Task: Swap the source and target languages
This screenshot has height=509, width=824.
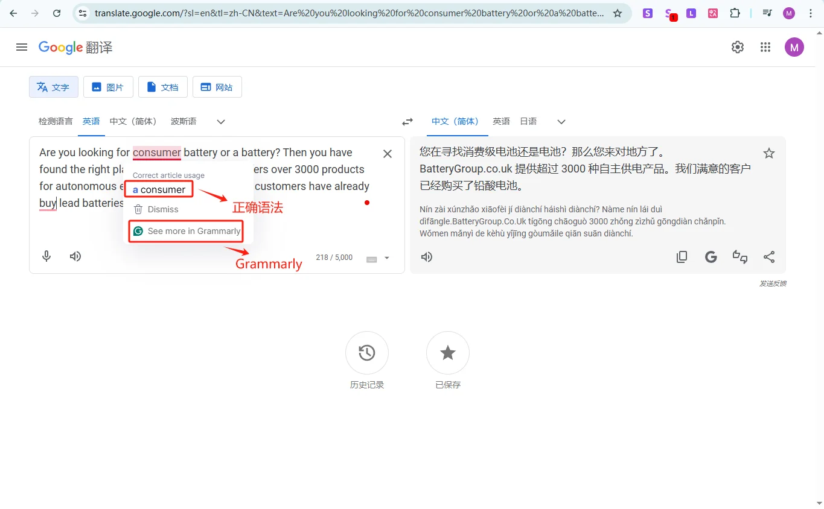Action: [407, 121]
